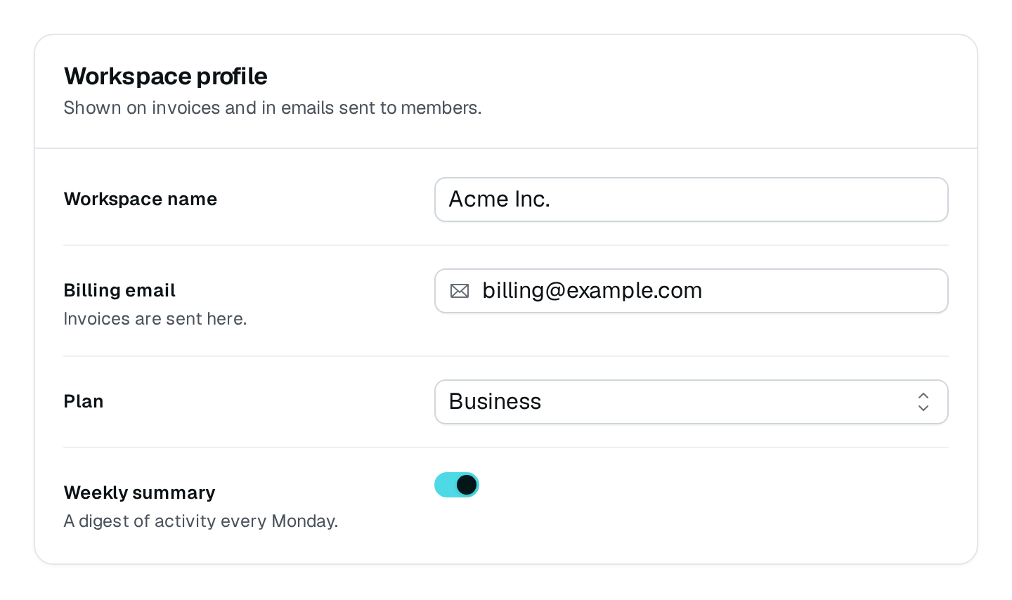Click the Plan label
Screen dimensions: 1012x600
click(84, 401)
